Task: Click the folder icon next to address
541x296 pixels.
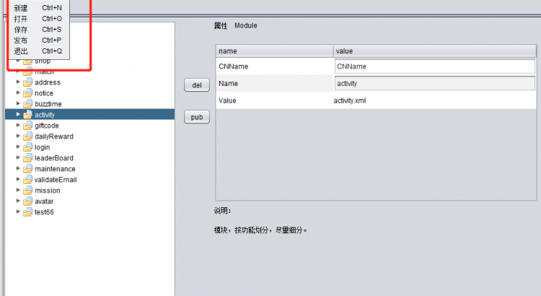Action: click(27, 82)
